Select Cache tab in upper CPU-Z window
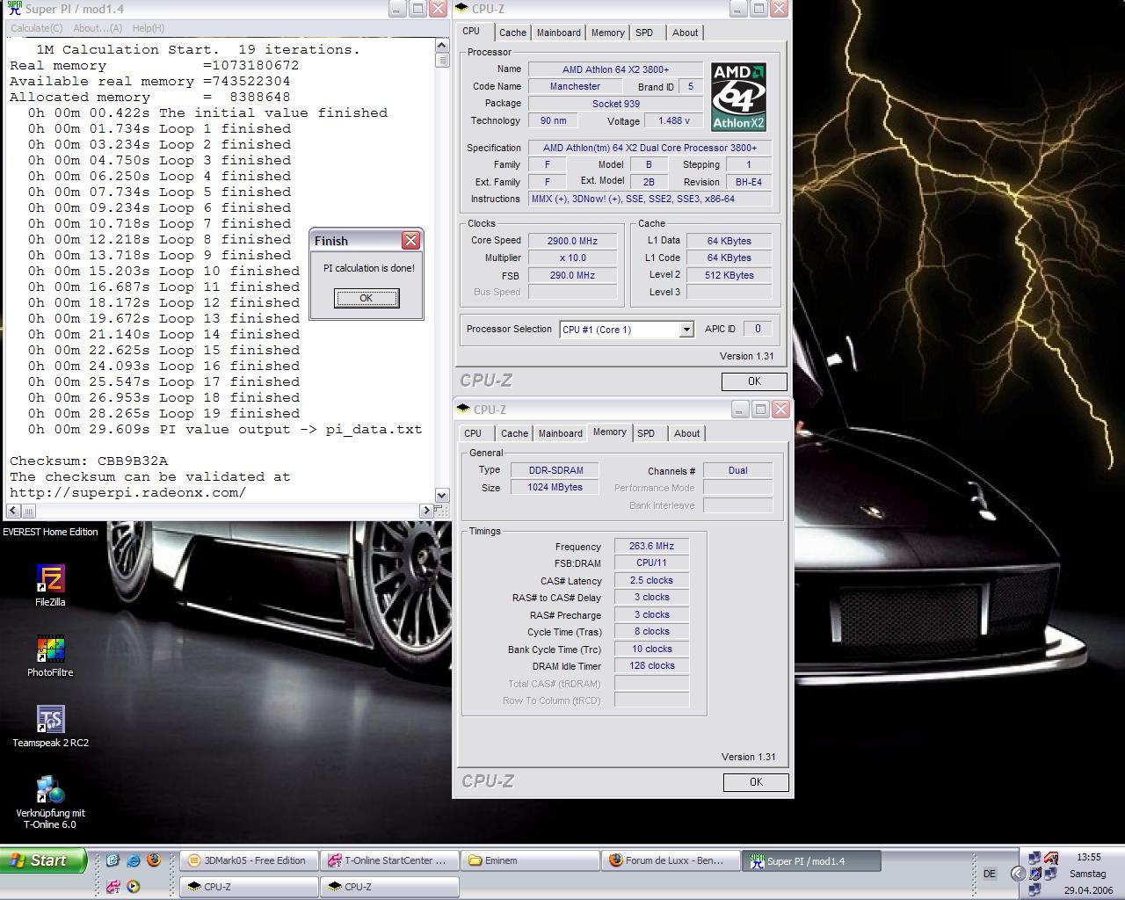Viewport: 1125px width, 900px height. pyautogui.click(x=512, y=33)
